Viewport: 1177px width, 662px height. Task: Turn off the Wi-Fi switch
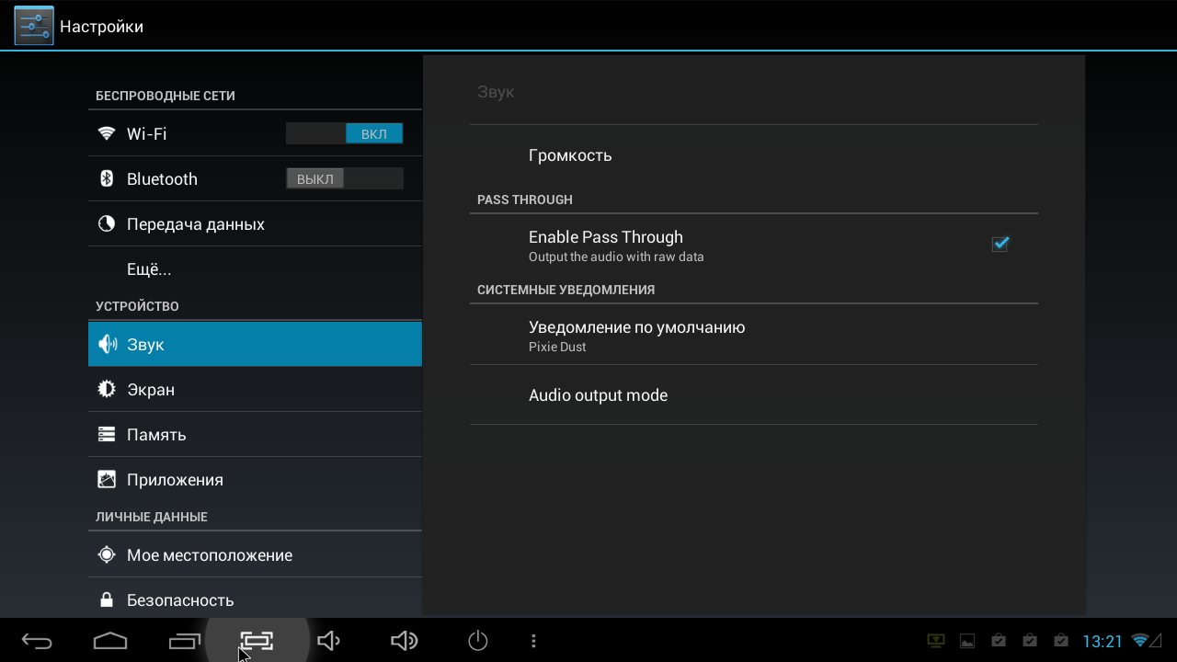pyautogui.click(x=345, y=133)
